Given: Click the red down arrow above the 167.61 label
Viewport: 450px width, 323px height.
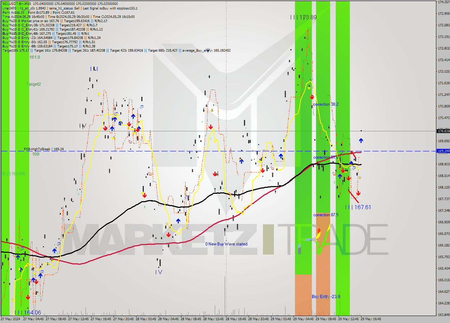Looking at the screenshot, I should 358,193.
